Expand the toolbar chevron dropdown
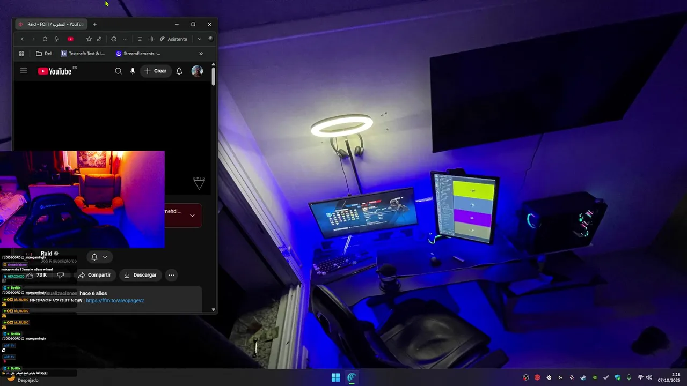Screen dimensions: 687x386 click(x=200, y=39)
